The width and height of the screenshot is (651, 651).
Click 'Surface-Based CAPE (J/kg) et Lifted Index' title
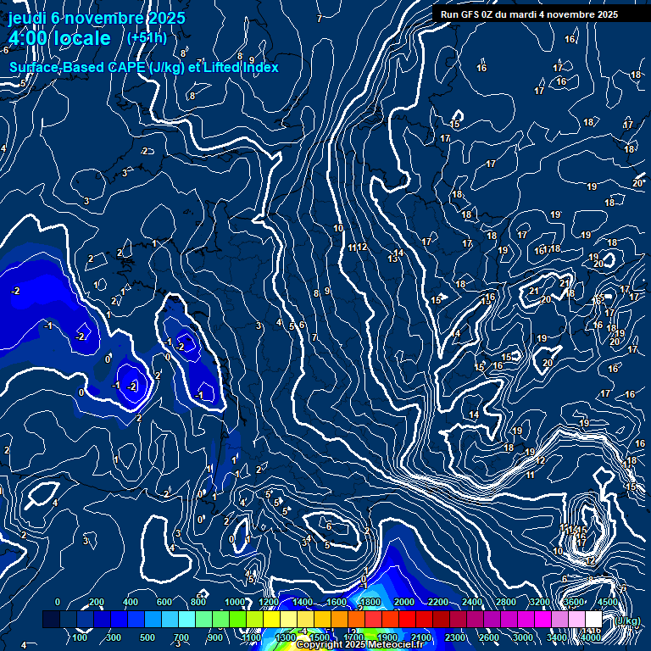143,67
